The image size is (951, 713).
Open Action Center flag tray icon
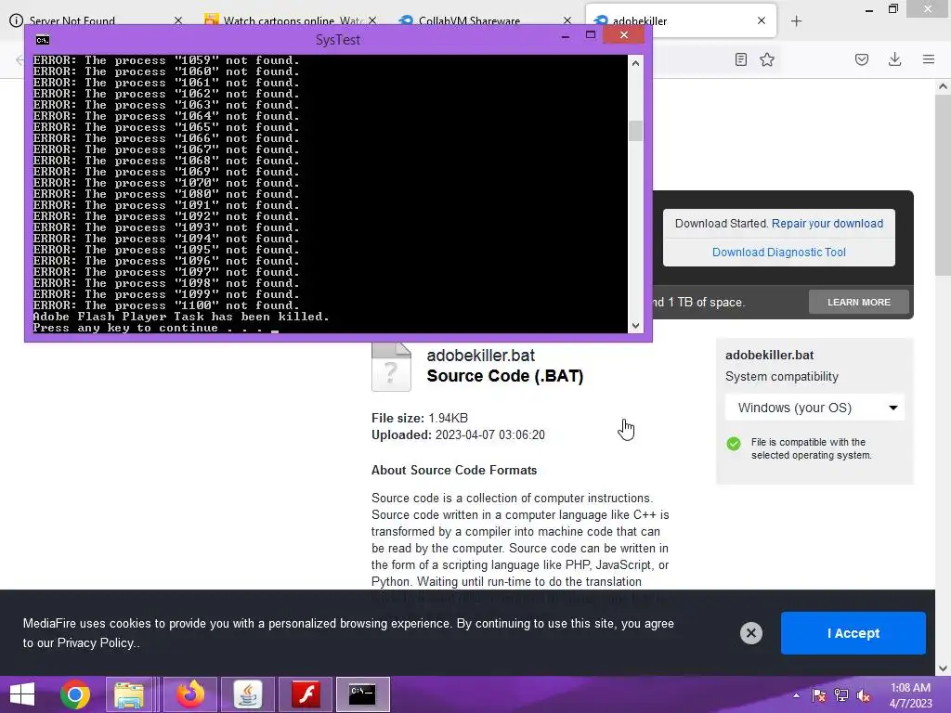[x=819, y=695]
